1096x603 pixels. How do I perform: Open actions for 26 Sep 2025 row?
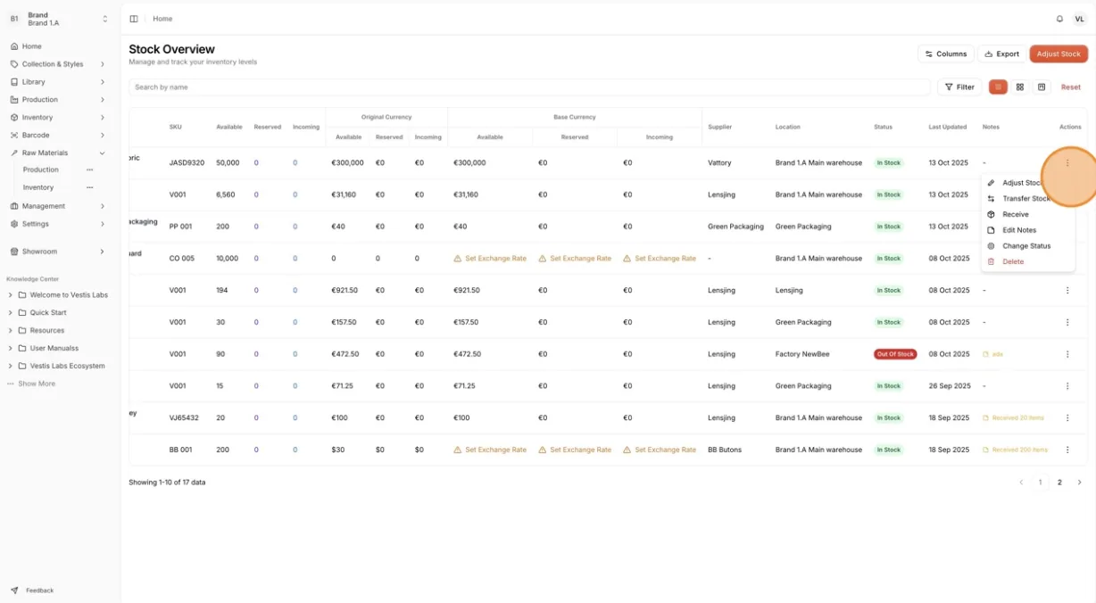point(1067,386)
